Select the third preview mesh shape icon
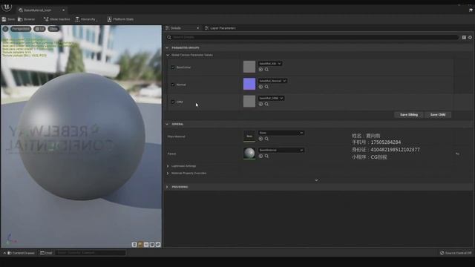 tap(146, 244)
